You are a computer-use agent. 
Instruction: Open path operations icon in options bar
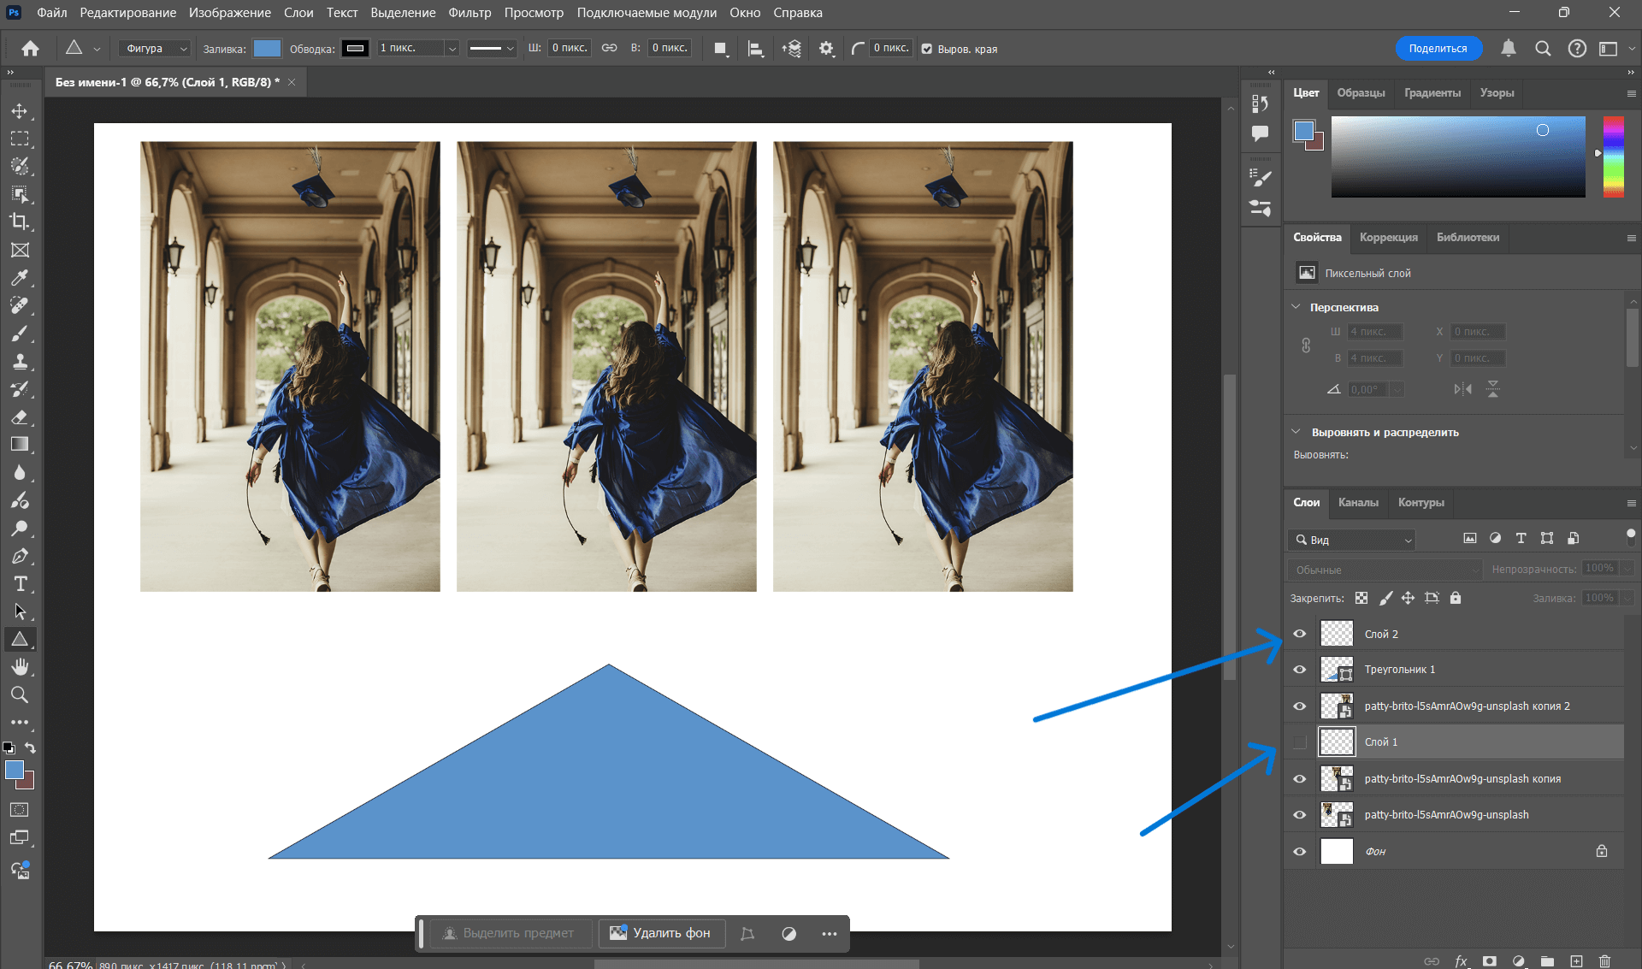click(721, 49)
